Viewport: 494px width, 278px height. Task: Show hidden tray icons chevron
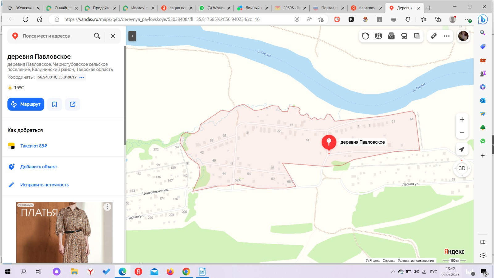[x=393, y=272]
